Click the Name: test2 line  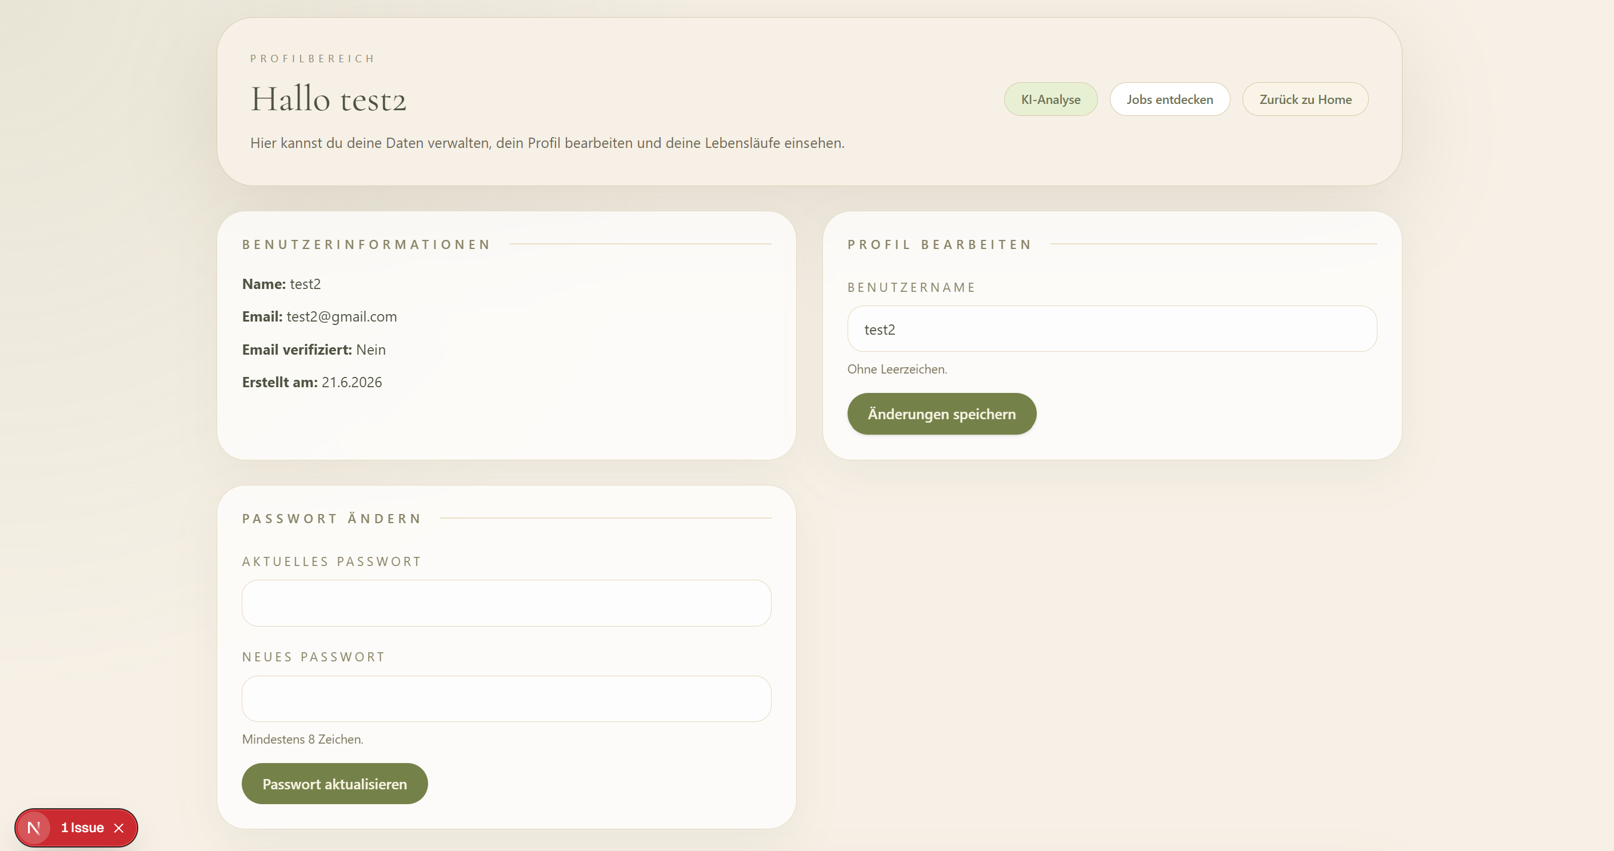281,284
